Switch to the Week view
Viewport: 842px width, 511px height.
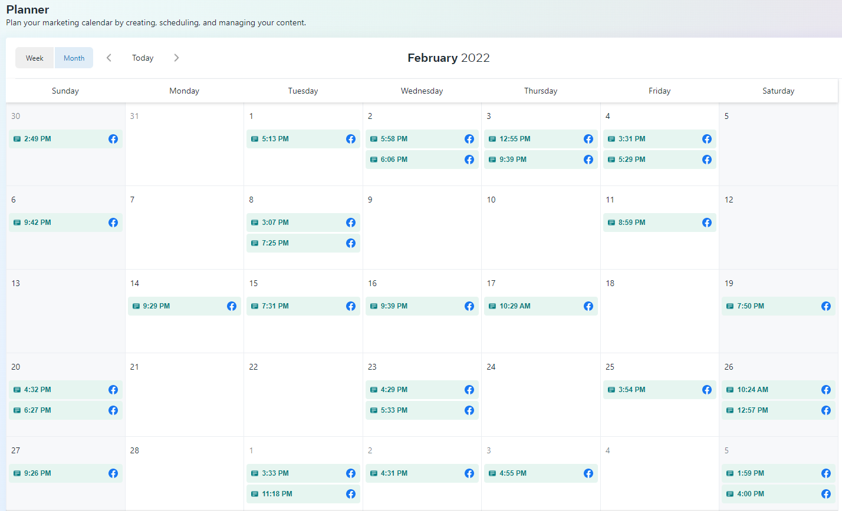[35, 58]
